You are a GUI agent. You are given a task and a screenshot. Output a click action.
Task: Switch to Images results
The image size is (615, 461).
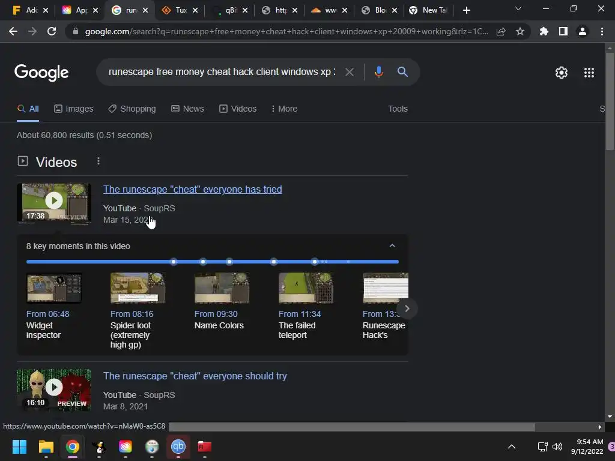[74, 109]
